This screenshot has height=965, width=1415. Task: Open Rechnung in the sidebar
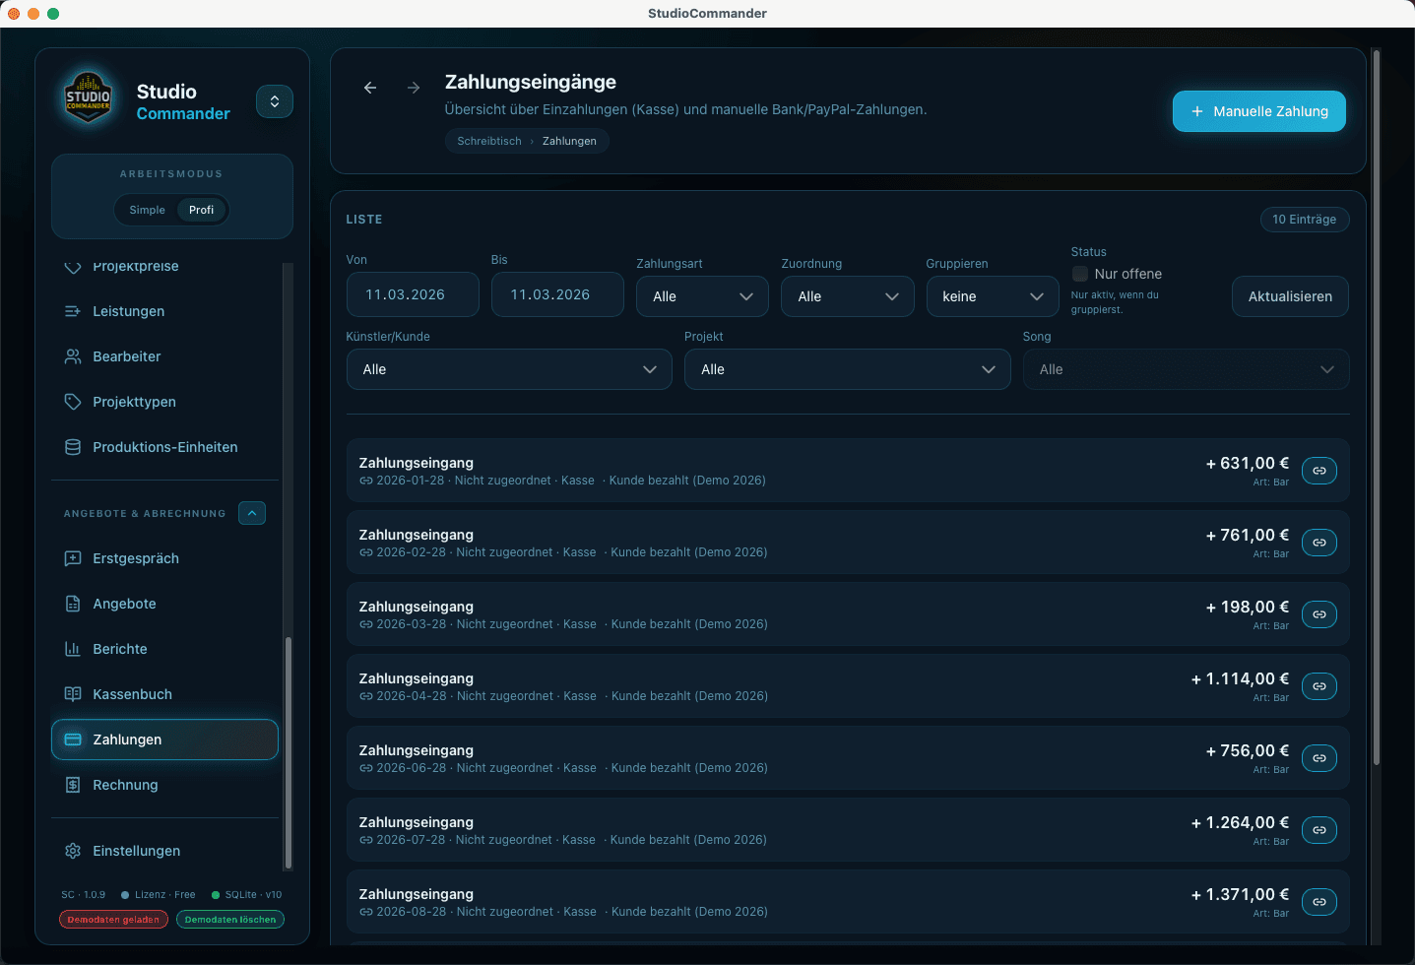click(x=125, y=785)
